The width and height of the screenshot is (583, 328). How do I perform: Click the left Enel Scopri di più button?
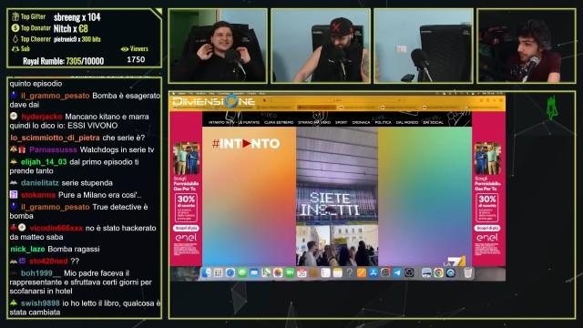click(186, 228)
